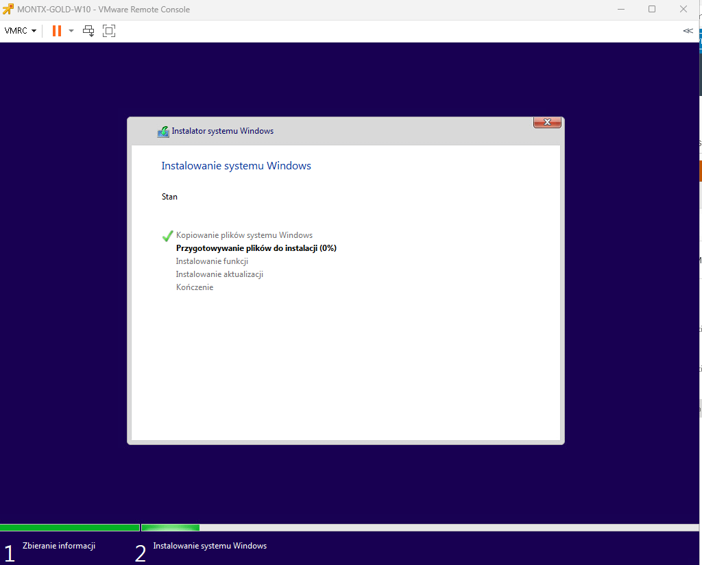Open the VMRC dropdown menu
This screenshot has width=702, height=565.
click(x=20, y=31)
